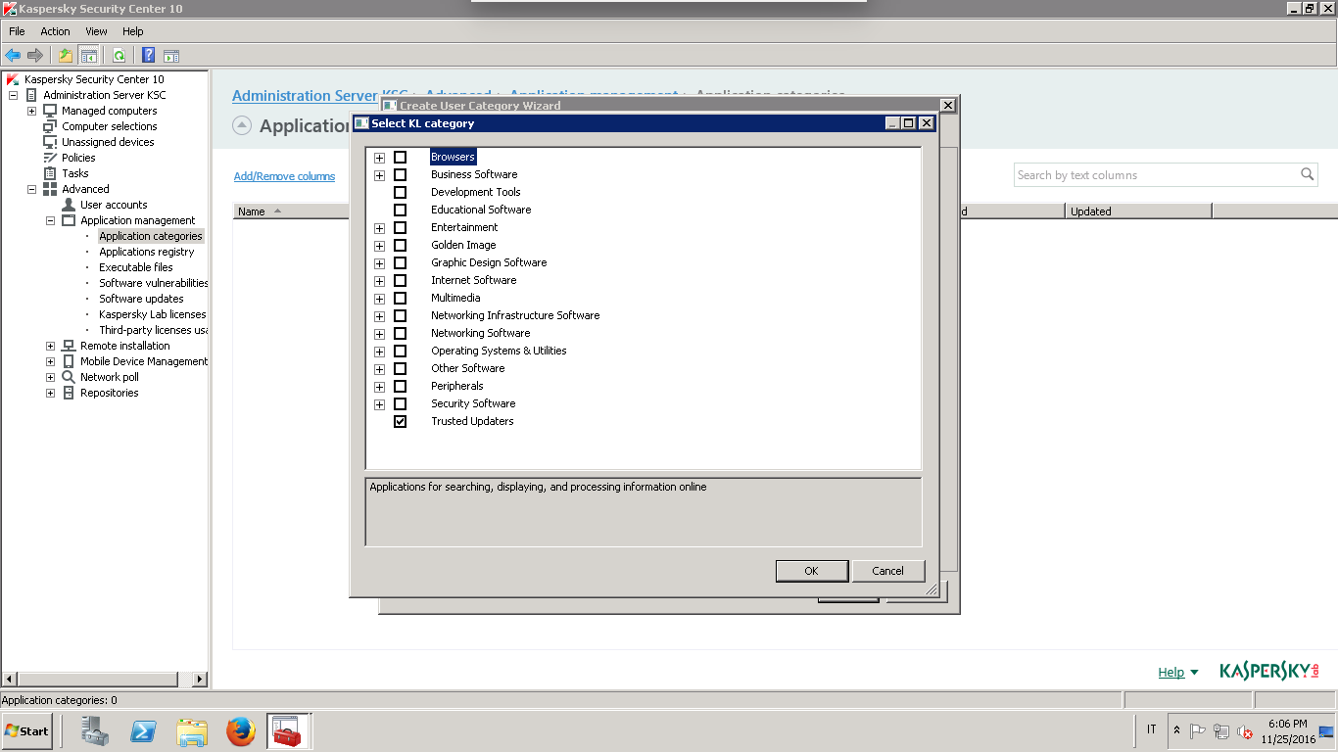Click the up one level folder icon
The height and width of the screenshot is (752, 1338).
66,56
